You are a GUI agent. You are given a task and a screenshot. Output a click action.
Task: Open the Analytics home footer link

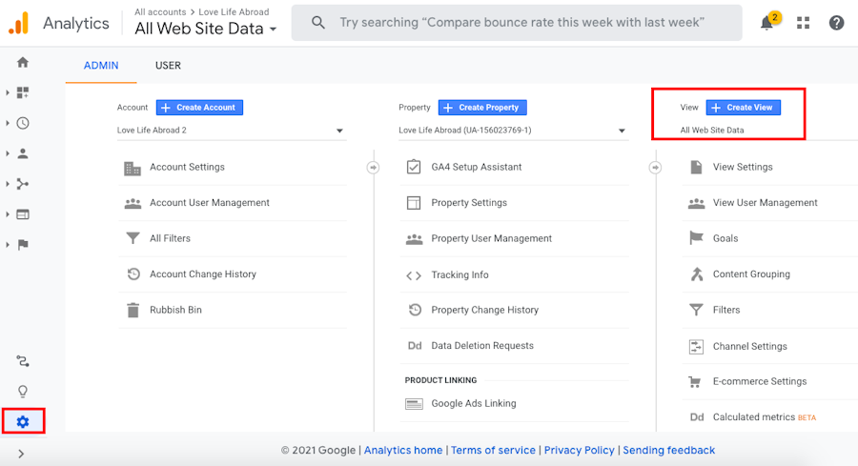403,450
